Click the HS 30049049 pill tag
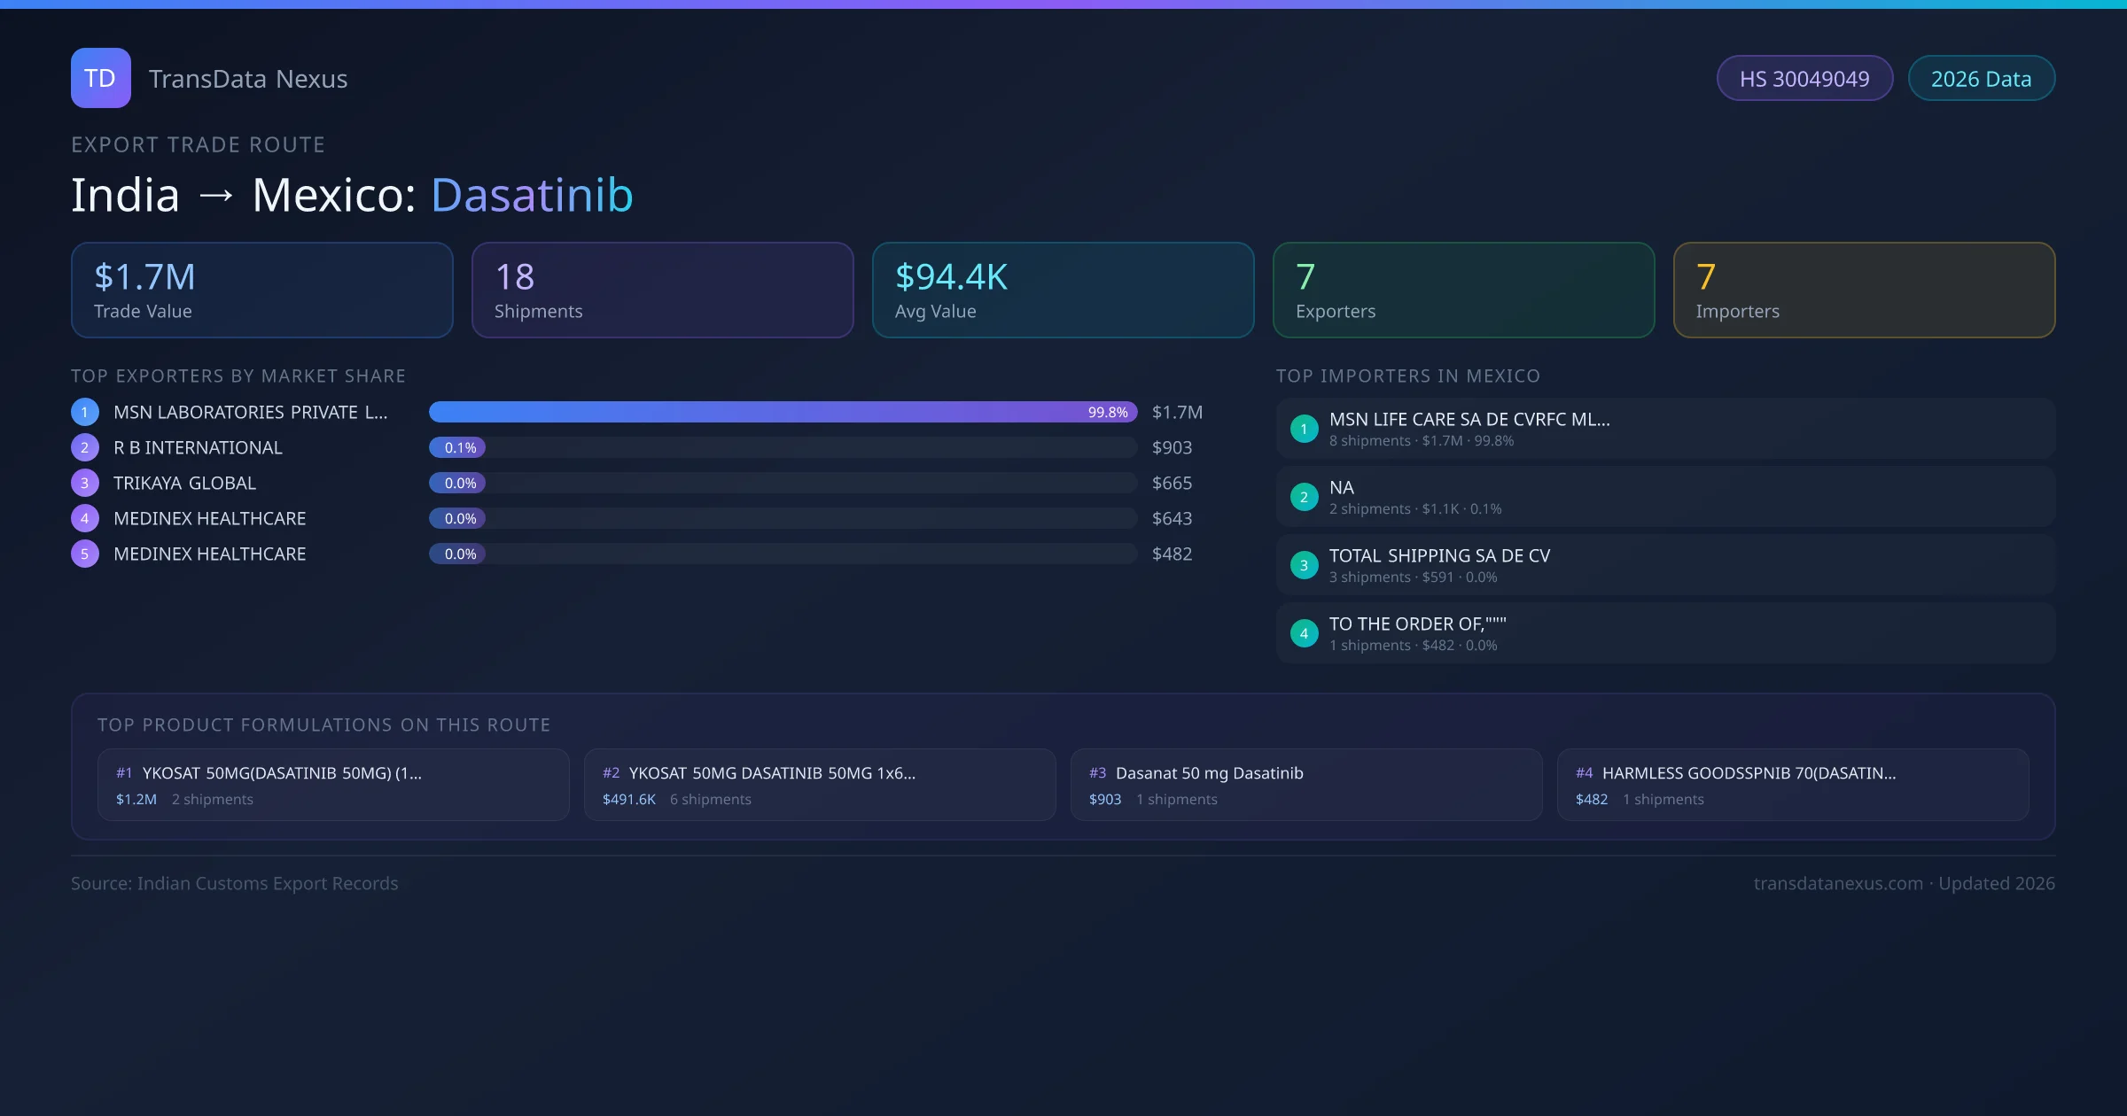The image size is (2127, 1116). 1804,79
